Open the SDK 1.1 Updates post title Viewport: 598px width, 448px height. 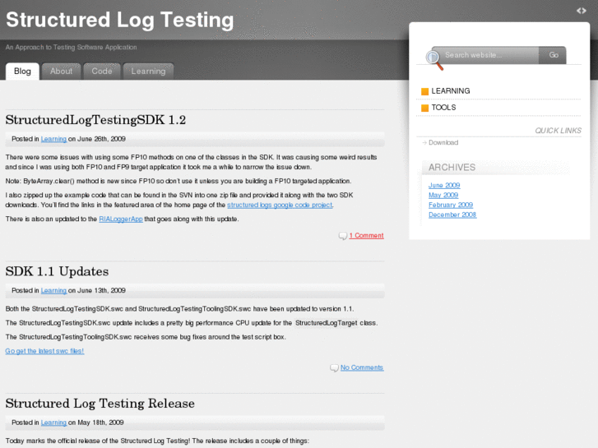pos(57,271)
